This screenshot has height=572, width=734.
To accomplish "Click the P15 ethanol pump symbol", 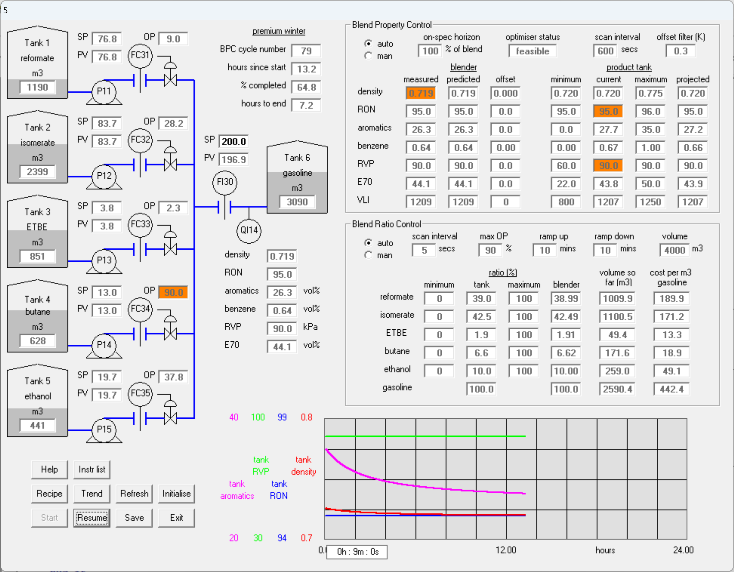I will (104, 430).
